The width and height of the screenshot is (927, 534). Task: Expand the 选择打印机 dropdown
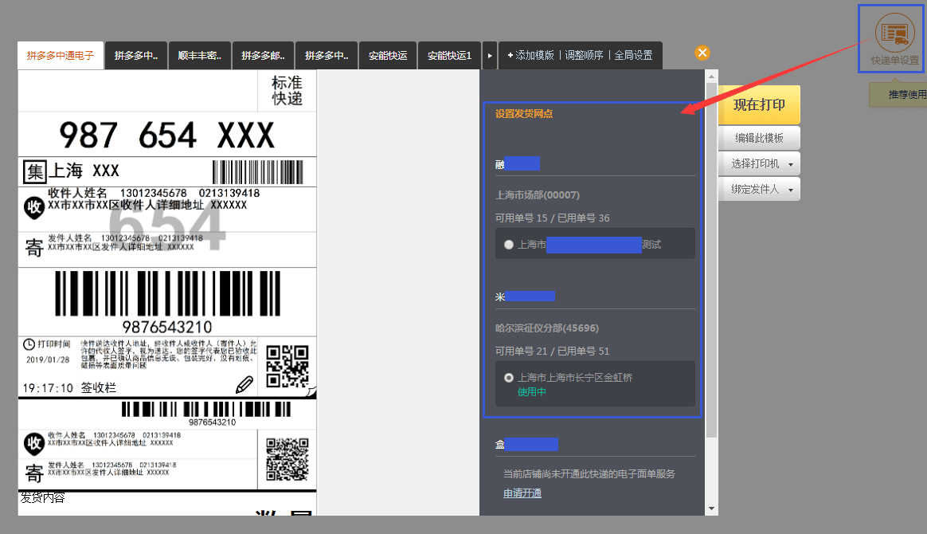pos(759,164)
